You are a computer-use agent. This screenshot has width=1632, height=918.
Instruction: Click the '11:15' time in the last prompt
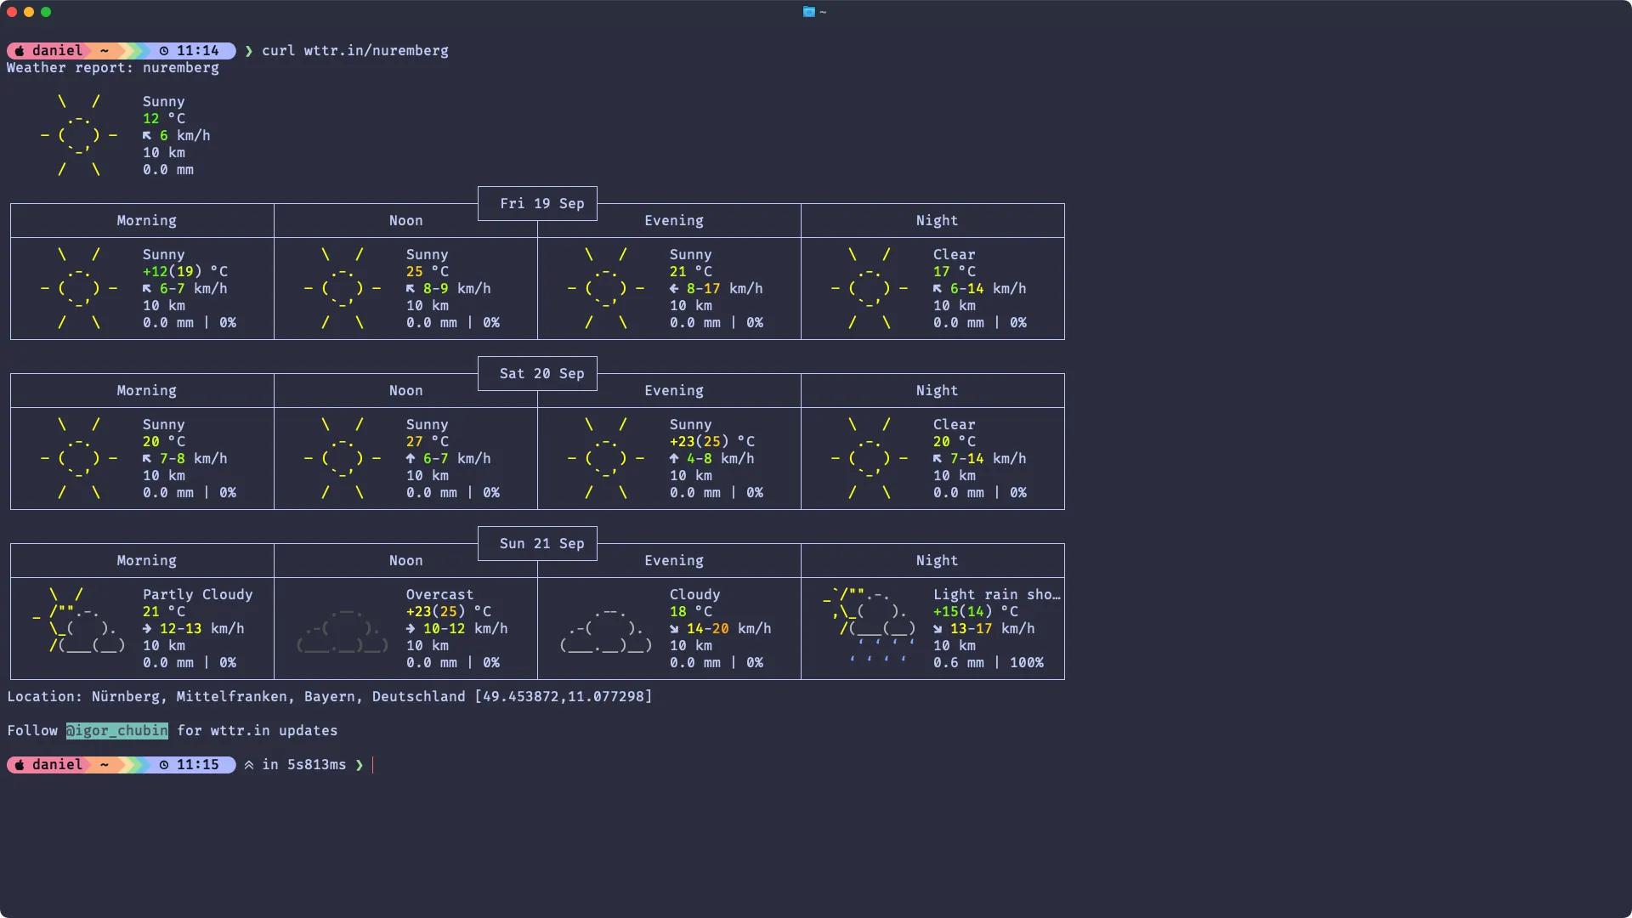click(x=198, y=765)
